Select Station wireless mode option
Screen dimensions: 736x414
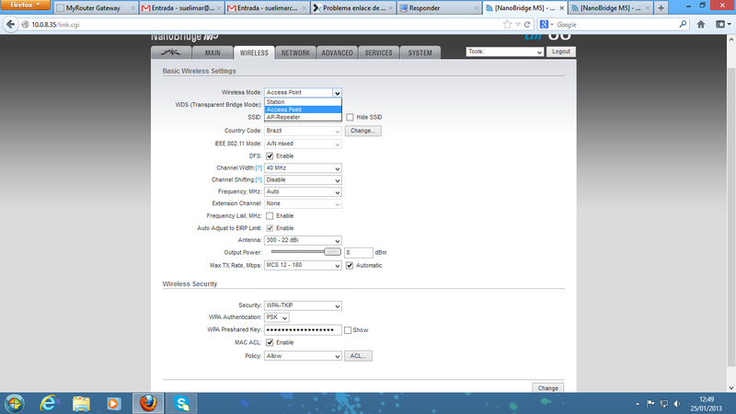click(303, 102)
